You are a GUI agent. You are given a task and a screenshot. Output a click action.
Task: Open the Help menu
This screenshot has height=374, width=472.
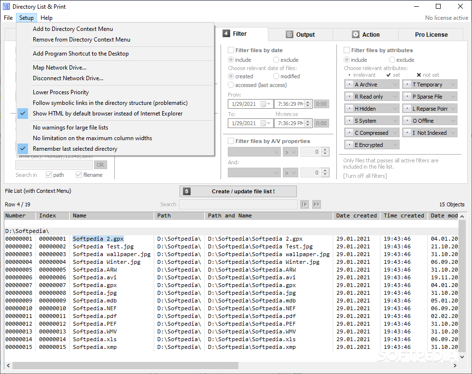coord(46,18)
